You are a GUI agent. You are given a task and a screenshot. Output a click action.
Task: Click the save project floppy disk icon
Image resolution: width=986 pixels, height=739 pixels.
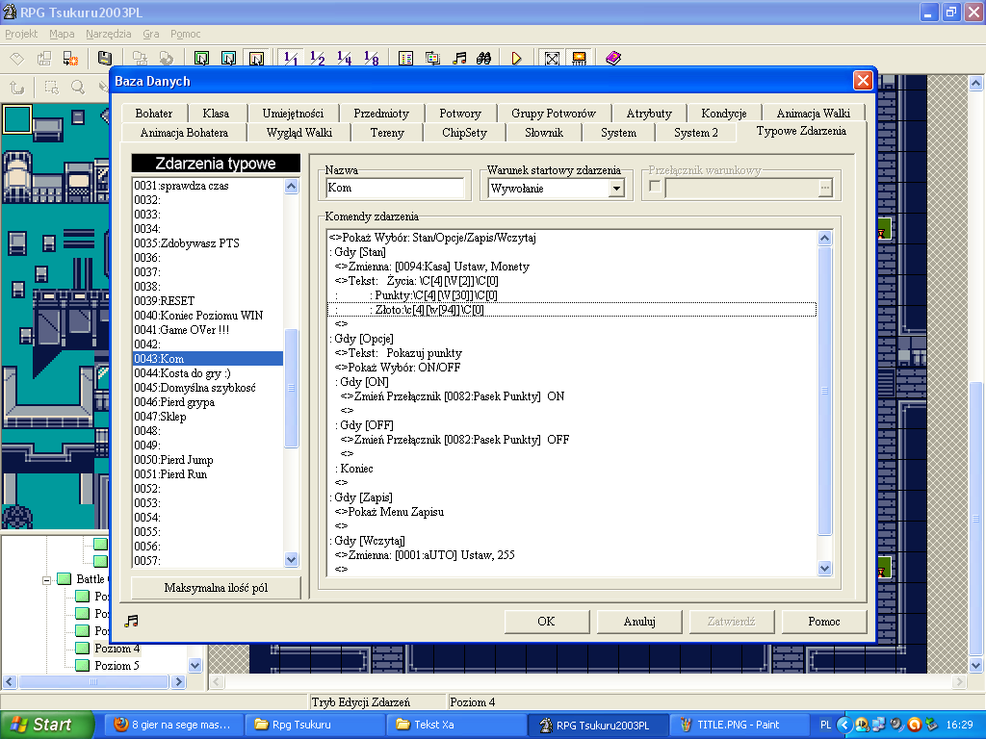104,59
